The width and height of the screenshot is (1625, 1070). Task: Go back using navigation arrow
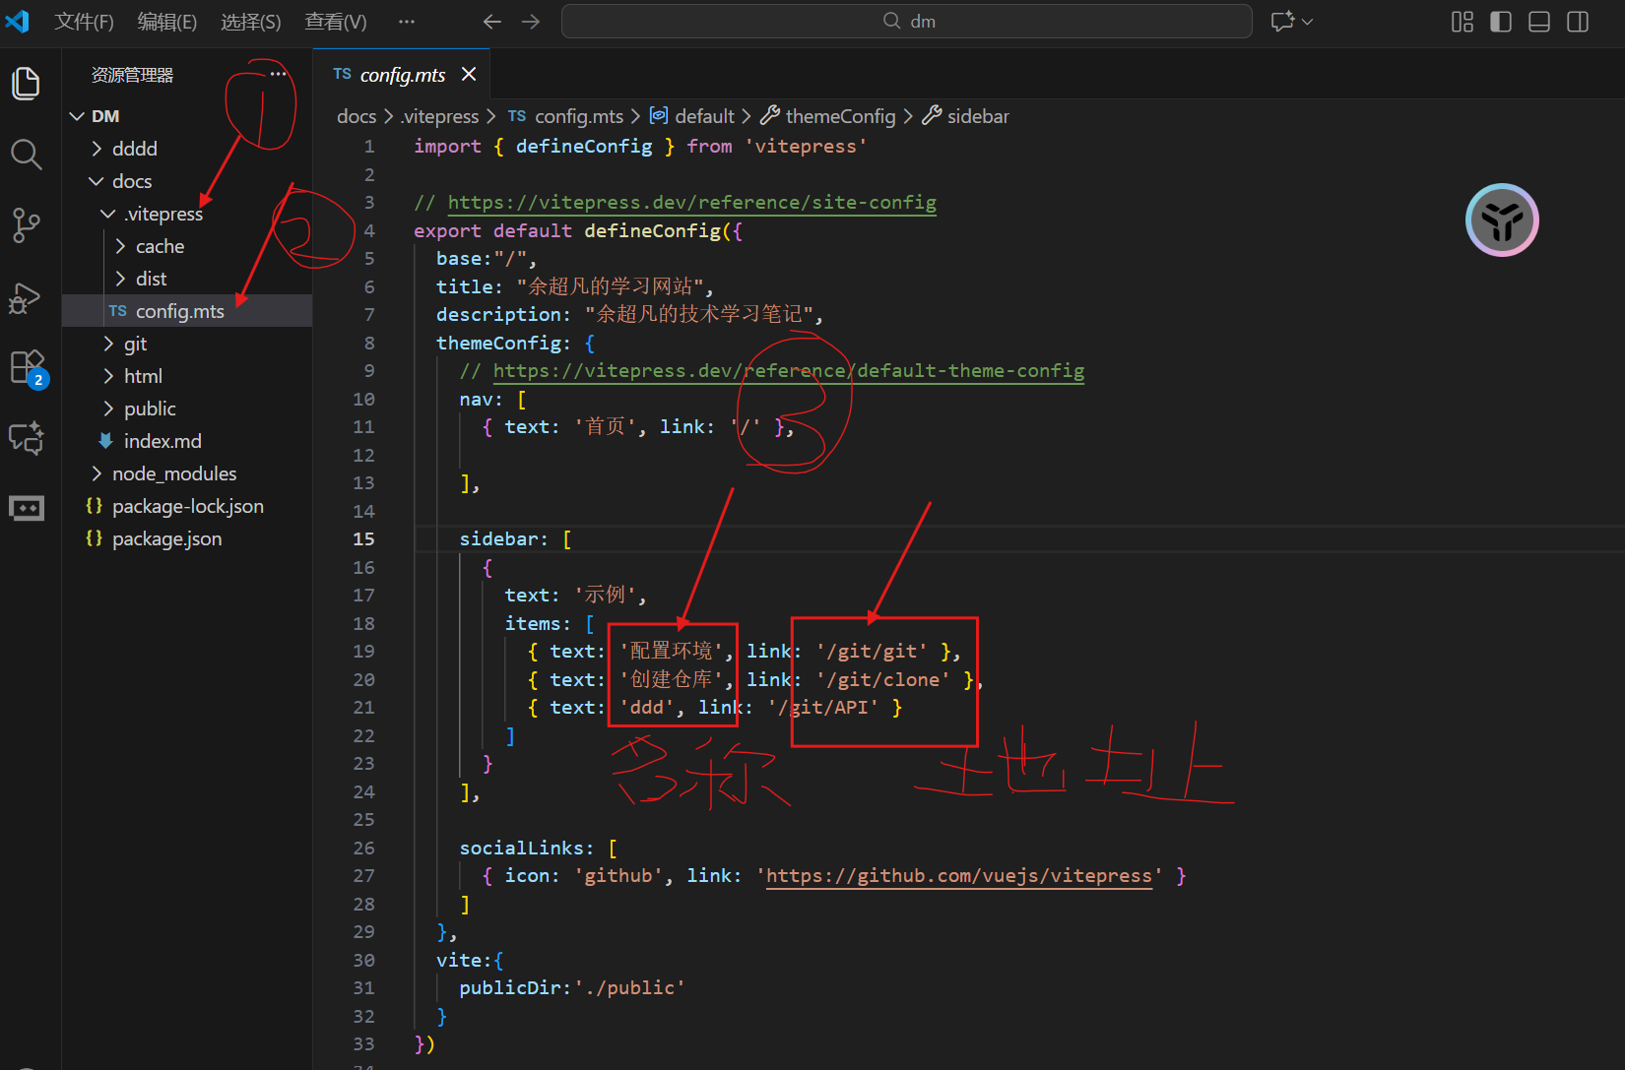tap(492, 22)
